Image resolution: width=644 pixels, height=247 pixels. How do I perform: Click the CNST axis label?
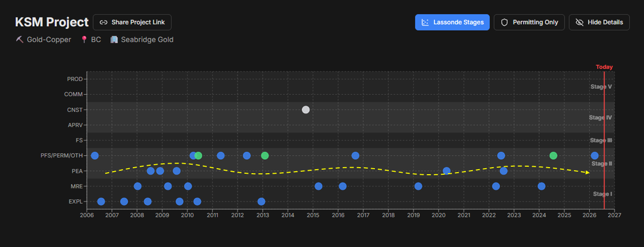click(74, 109)
